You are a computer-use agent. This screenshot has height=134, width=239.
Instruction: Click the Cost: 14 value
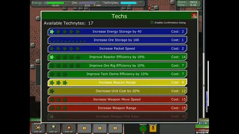point(179,57)
